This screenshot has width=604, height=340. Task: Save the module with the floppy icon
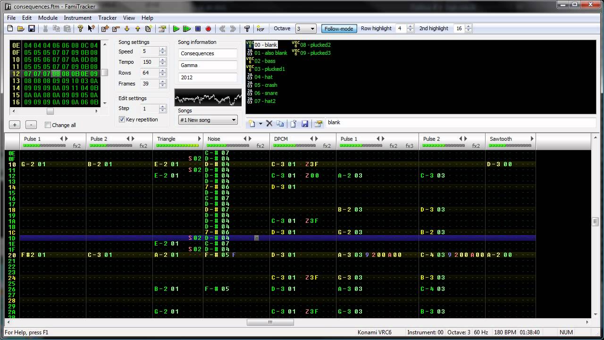(x=31, y=29)
